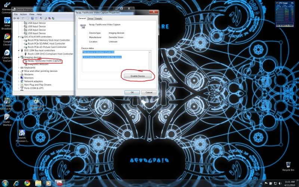299x187 pixels.
Task: Expand Non-Plug and Play Drivers category
Action: tap(19, 85)
